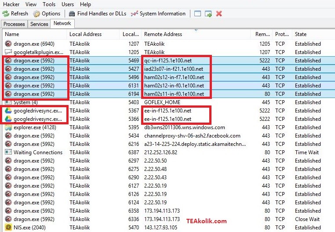
Task: Open the Help menu
Action: [85, 4]
